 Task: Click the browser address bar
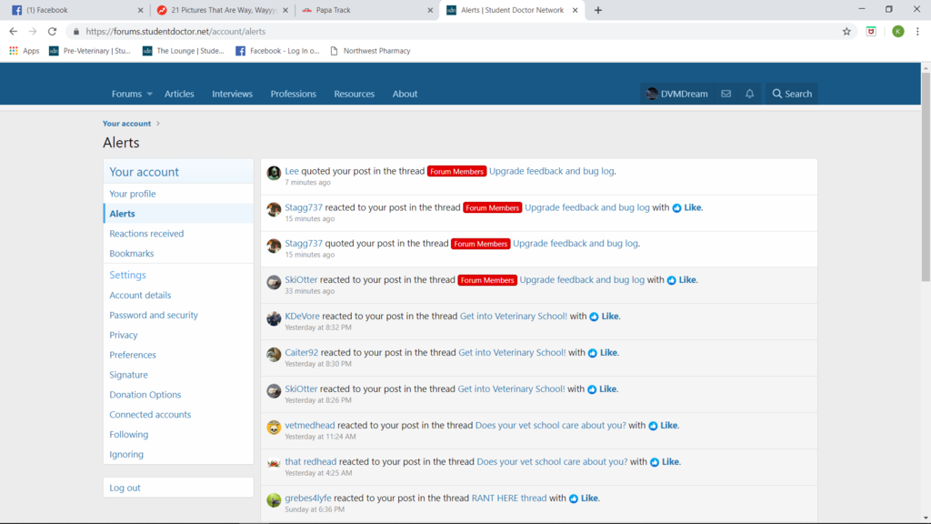pos(455,31)
